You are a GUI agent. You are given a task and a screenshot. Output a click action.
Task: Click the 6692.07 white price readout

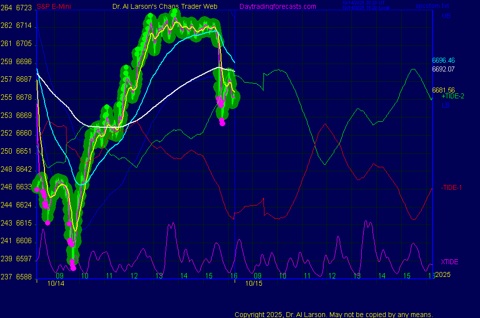(x=443, y=69)
